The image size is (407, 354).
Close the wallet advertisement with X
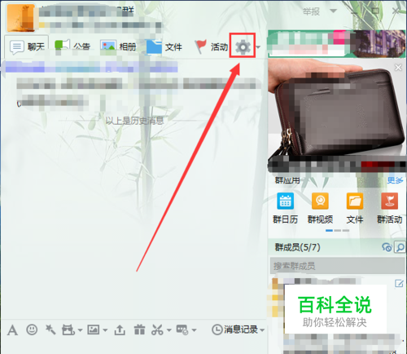tap(398, 67)
